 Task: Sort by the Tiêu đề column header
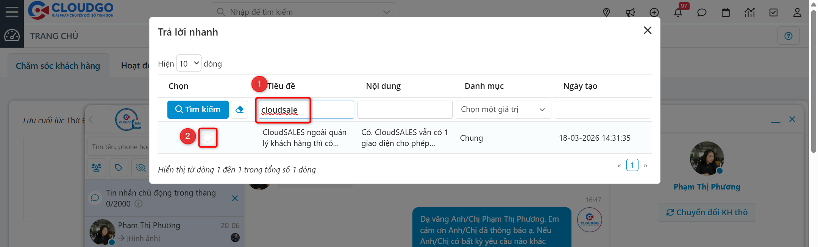click(281, 86)
